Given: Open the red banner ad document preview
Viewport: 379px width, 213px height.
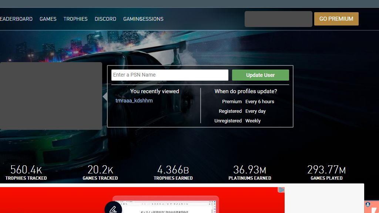Looking at the screenshot, I should click(166, 205).
